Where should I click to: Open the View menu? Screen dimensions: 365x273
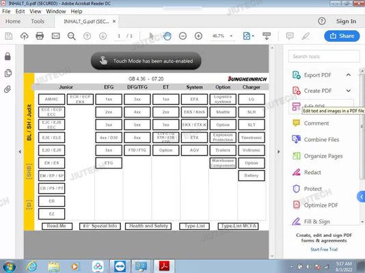pyautogui.click(x=35, y=12)
